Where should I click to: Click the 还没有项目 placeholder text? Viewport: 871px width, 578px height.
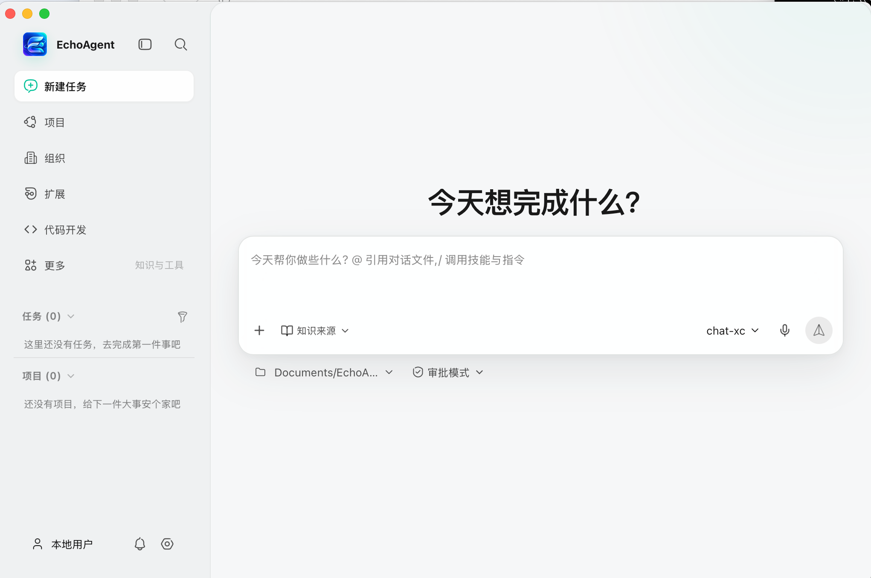pos(102,404)
